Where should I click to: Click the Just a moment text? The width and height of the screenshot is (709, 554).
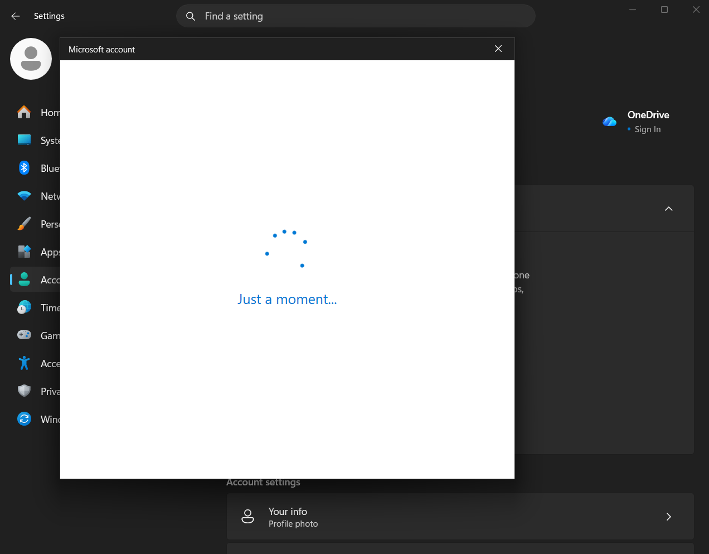click(287, 300)
